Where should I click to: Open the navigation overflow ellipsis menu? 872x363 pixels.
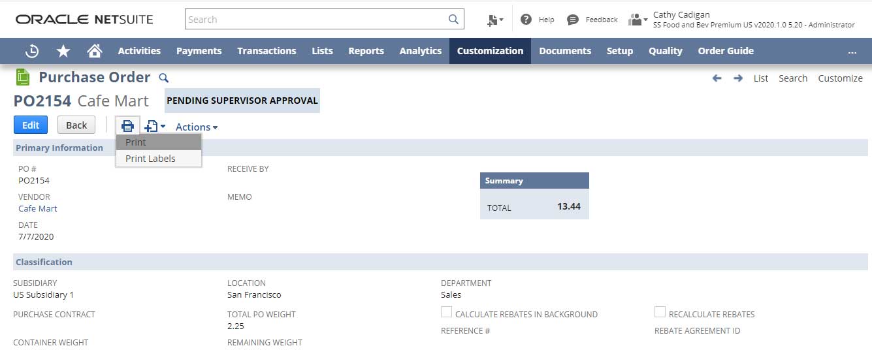pyautogui.click(x=852, y=51)
